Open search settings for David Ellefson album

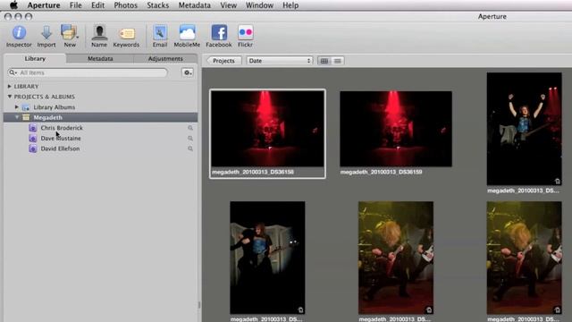(190, 148)
